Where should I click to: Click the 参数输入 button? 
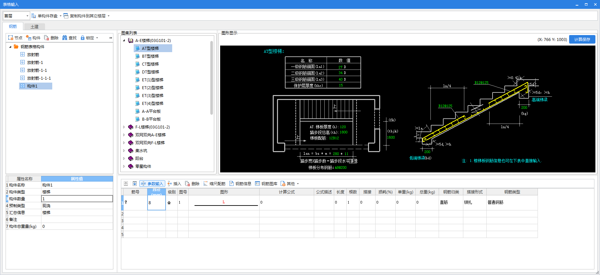pyautogui.click(x=152, y=184)
